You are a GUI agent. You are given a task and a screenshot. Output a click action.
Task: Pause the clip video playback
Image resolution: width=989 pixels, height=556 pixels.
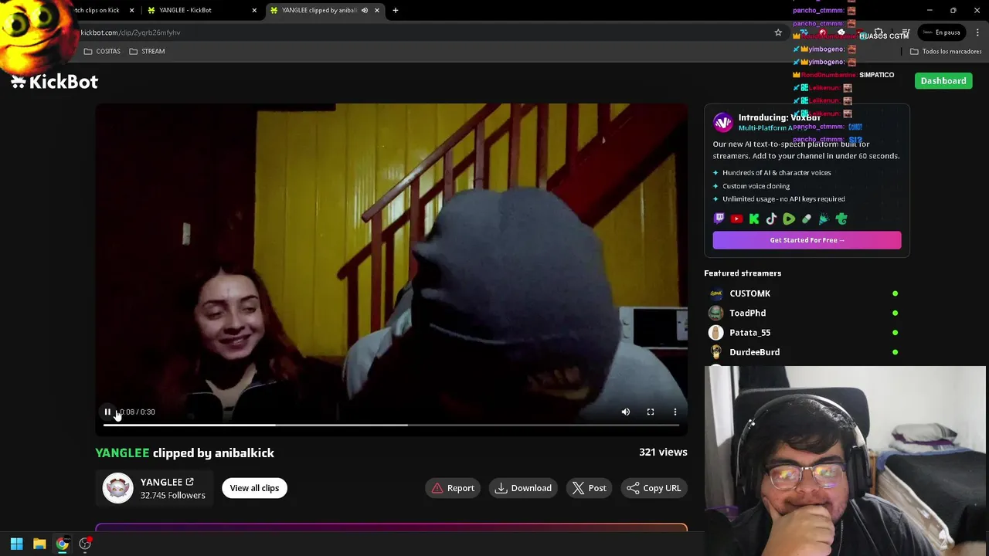click(107, 412)
